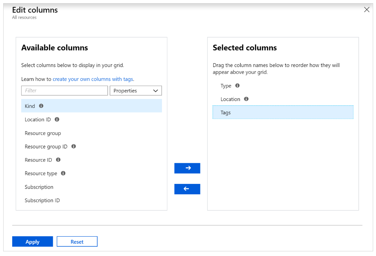Select Resource type column
The width and height of the screenshot is (376, 256).
point(92,173)
